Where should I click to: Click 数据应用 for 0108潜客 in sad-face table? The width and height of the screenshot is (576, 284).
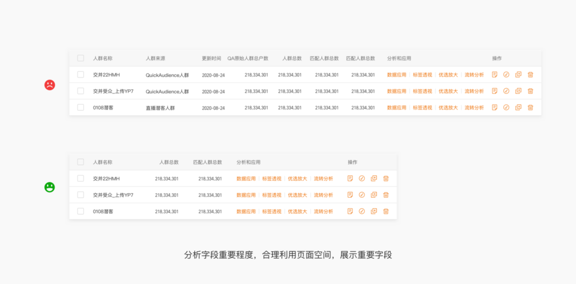396,108
